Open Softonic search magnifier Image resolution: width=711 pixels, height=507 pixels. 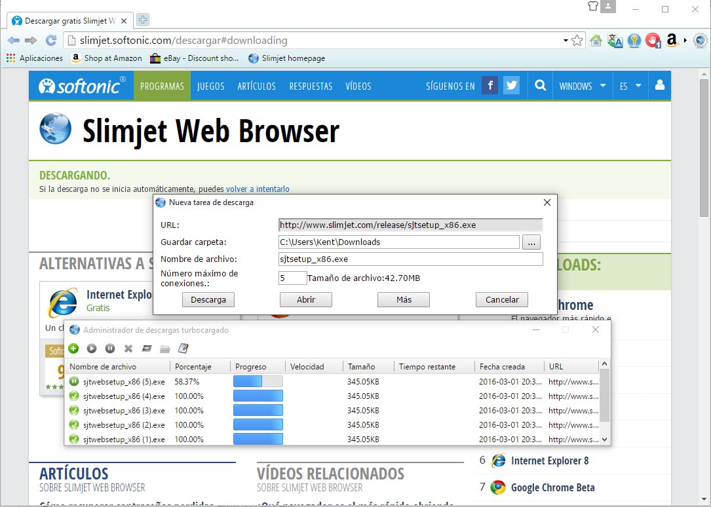(540, 86)
